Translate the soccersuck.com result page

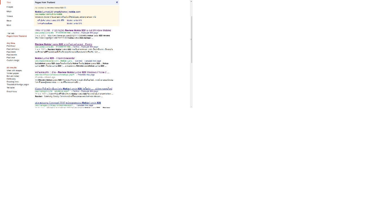pos(86,75)
